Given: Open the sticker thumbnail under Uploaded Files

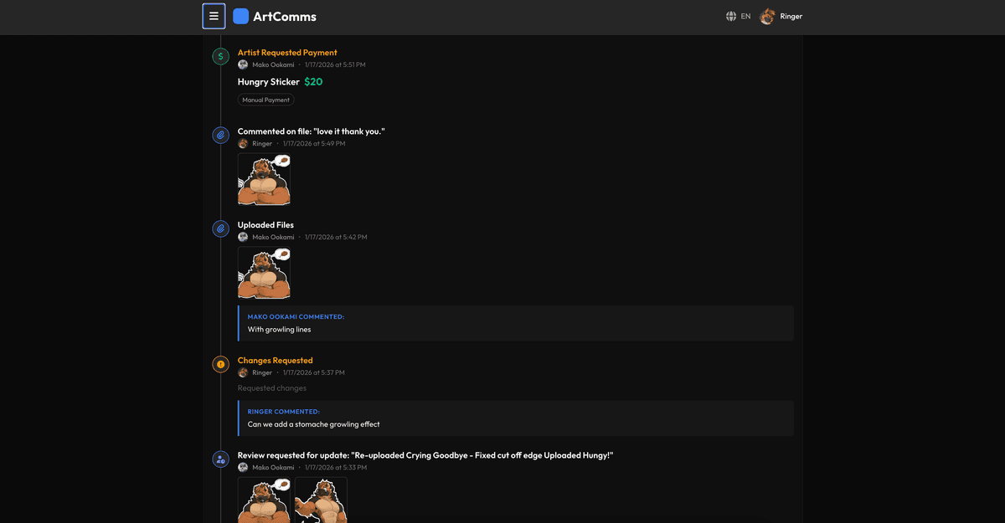Looking at the screenshot, I should 264,273.
